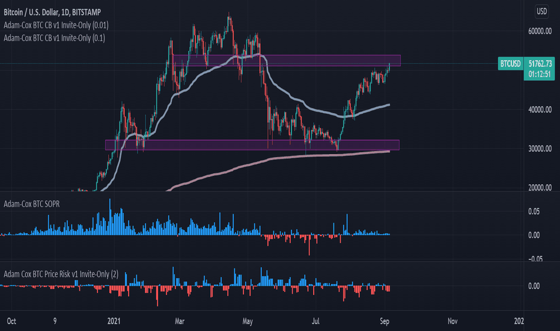
Task: Click the Sep date axis label
Action: [x=385, y=321]
